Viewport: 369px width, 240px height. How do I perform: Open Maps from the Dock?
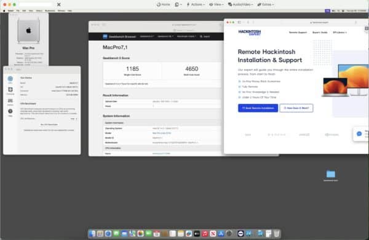point(132,233)
